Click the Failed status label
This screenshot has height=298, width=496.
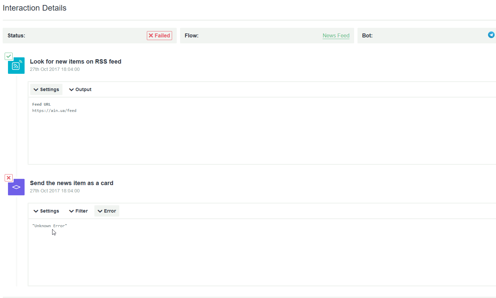[159, 35]
